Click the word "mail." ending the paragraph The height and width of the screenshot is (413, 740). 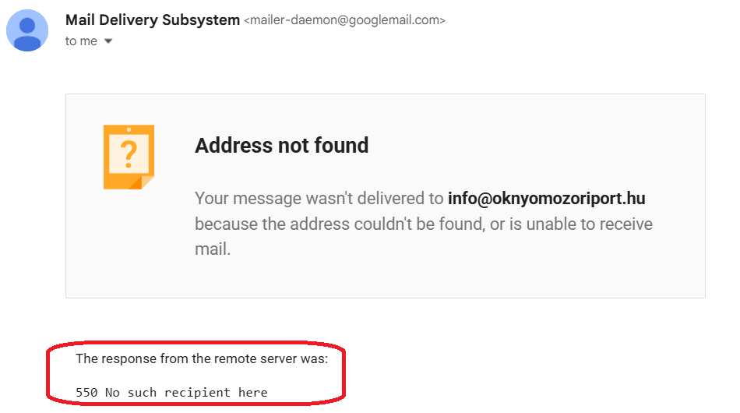(x=213, y=249)
